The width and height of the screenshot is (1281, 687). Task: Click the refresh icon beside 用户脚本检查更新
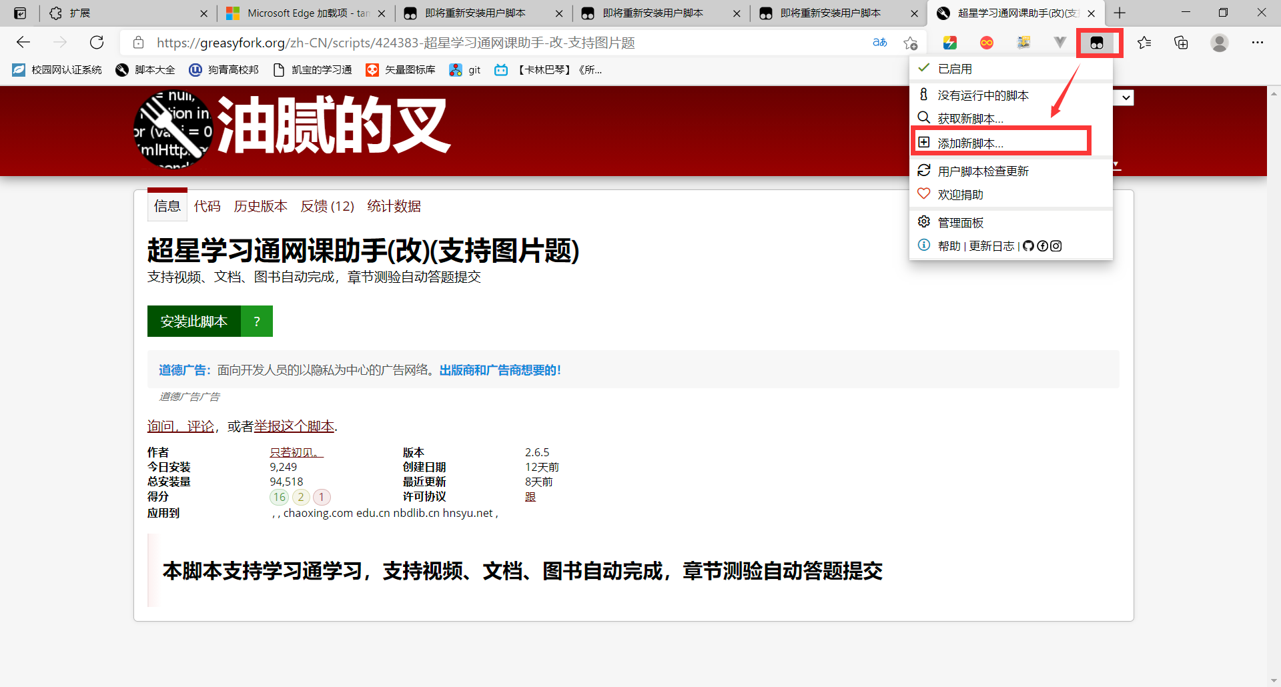(x=924, y=170)
